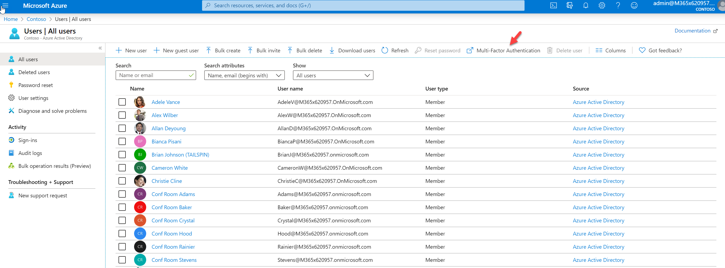Image resolution: width=725 pixels, height=268 pixels.
Task: Select All users in the sidebar
Action: (53, 59)
